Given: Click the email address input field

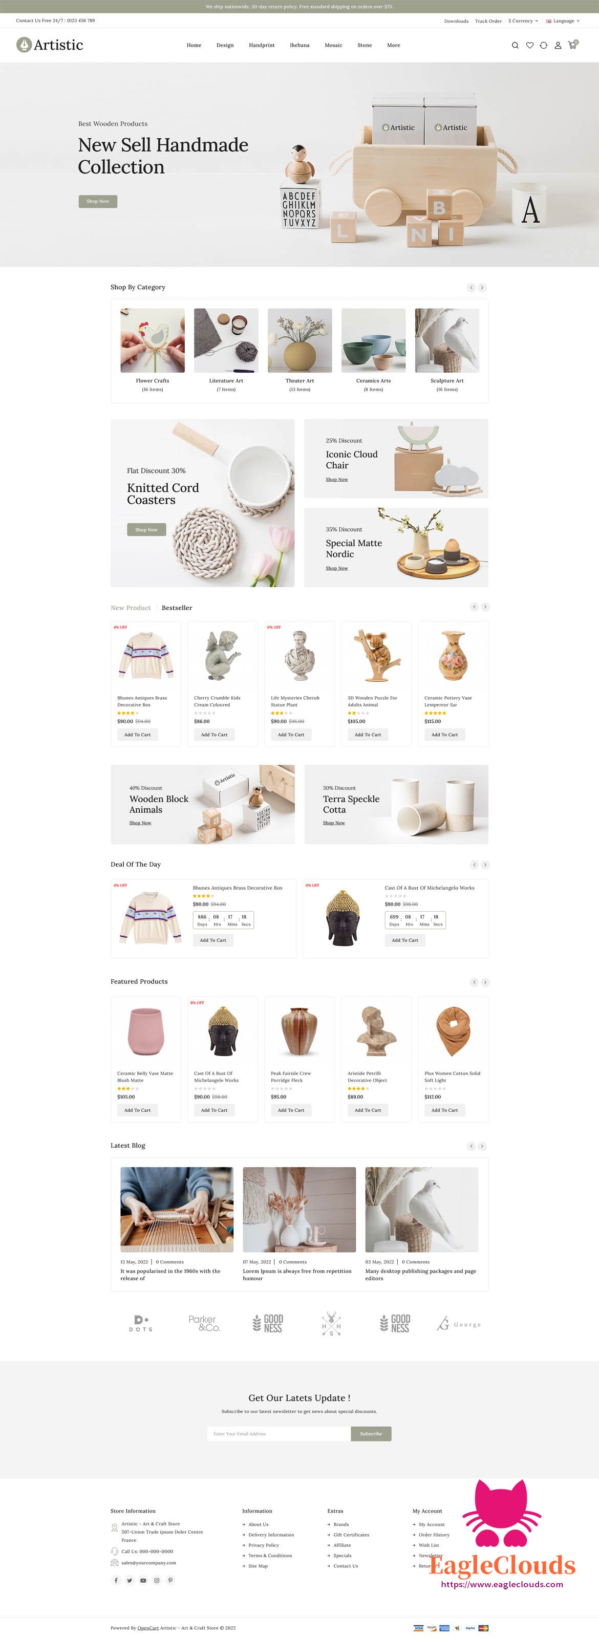Looking at the screenshot, I should pyautogui.click(x=279, y=1433).
